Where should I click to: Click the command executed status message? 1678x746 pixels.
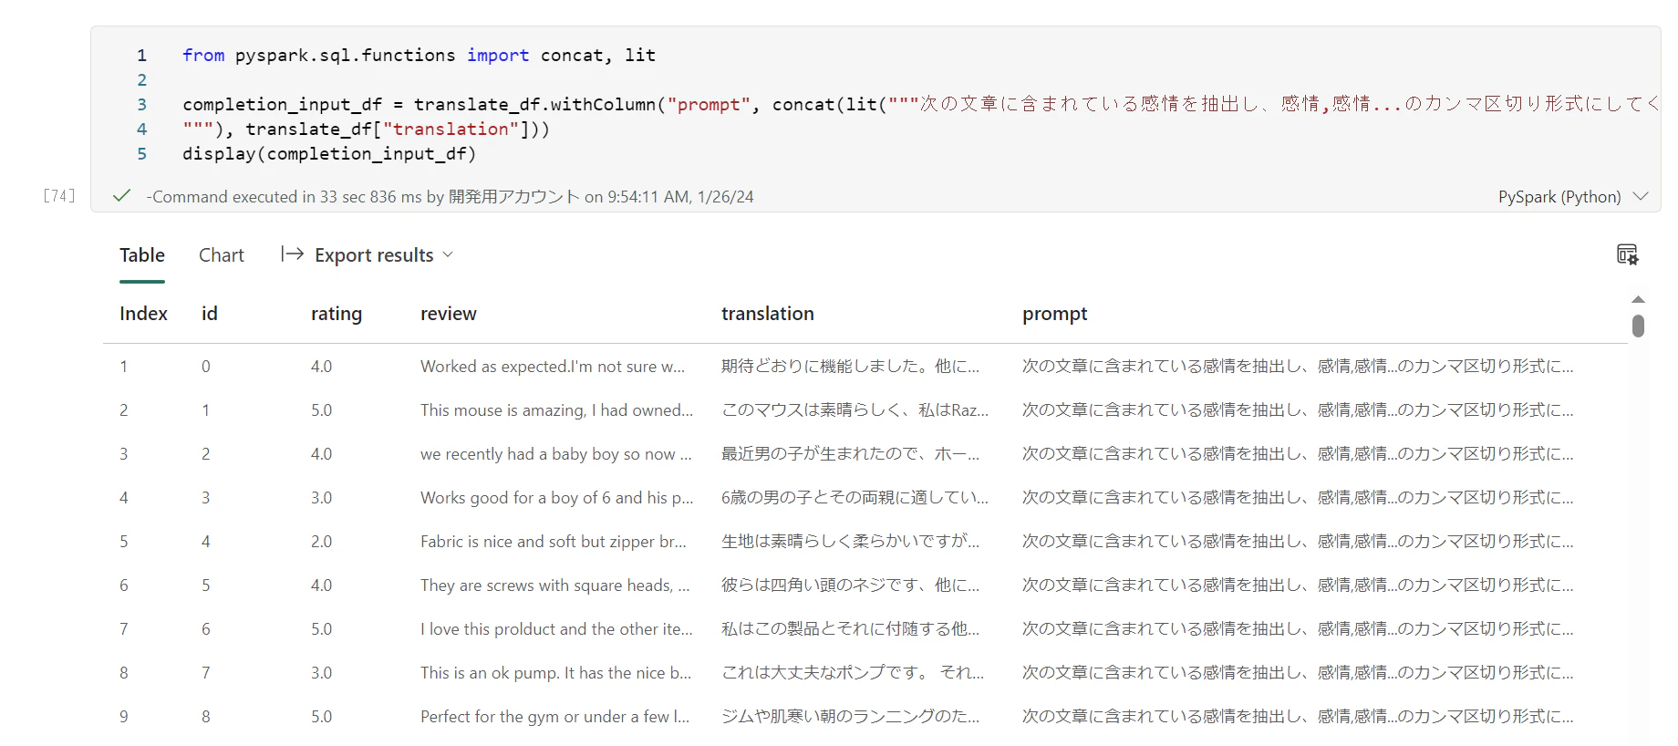pyautogui.click(x=451, y=197)
